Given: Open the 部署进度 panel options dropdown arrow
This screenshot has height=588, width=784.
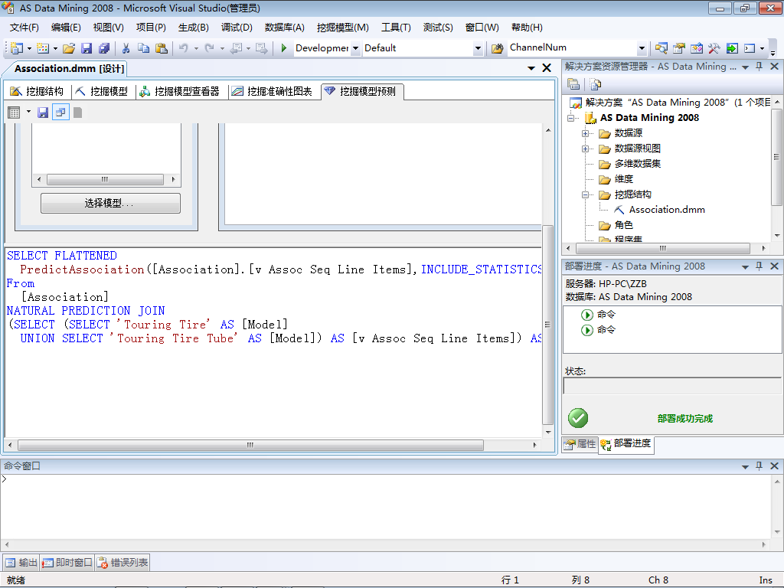Looking at the screenshot, I should click(745, 267).
